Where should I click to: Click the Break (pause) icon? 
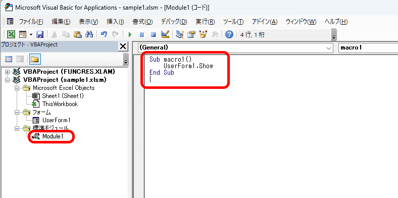click(141, 34)
